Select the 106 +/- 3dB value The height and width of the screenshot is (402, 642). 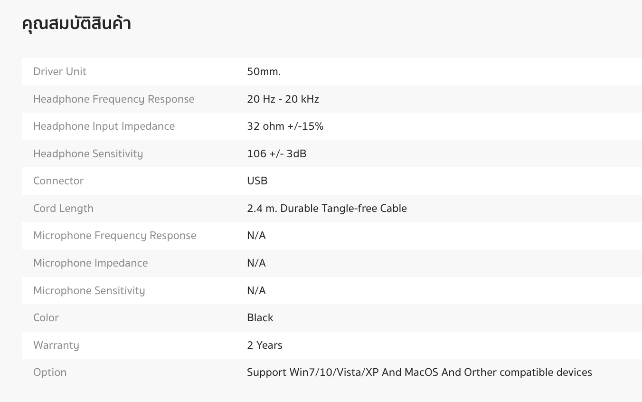pos(276,154)
